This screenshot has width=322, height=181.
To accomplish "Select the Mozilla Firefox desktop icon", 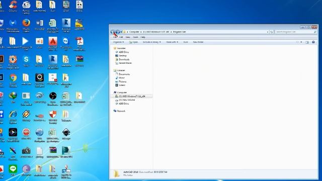I will click(x=26, y=26).
